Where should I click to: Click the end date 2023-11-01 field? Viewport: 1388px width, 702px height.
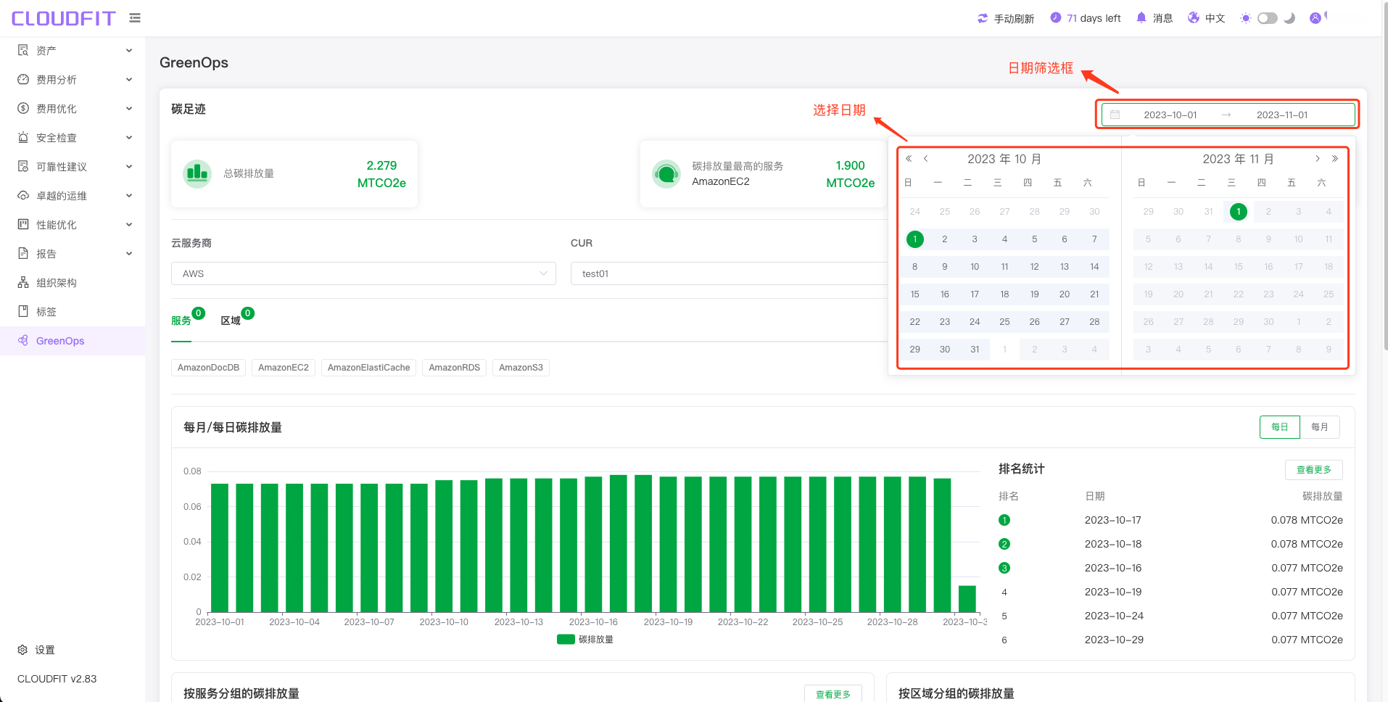tap(1281, 115)
